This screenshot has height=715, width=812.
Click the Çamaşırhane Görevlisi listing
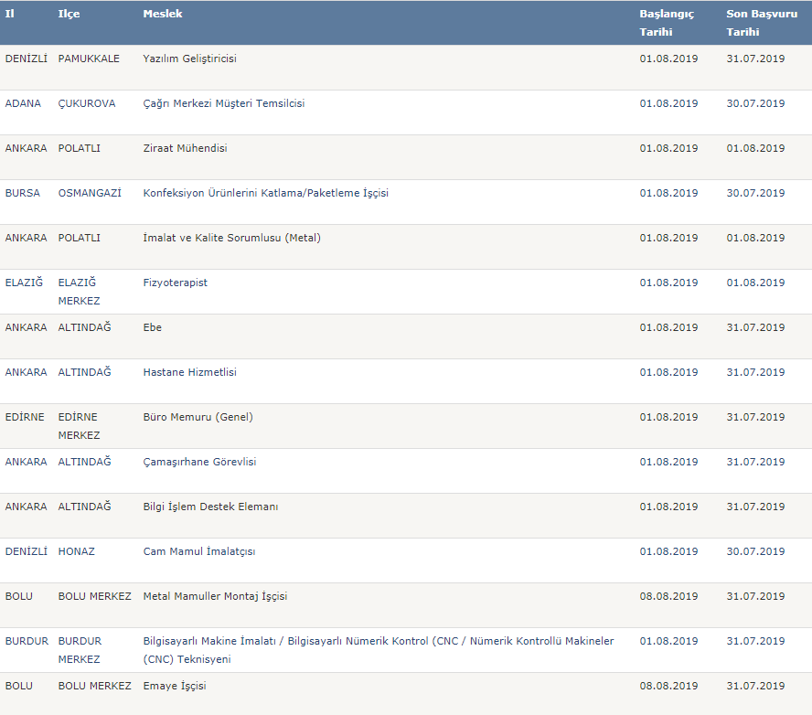(199, 462)
